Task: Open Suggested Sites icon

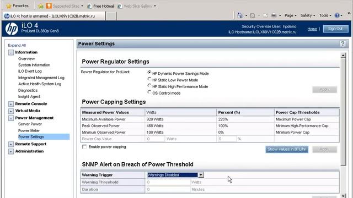Action: click(49, 6)
